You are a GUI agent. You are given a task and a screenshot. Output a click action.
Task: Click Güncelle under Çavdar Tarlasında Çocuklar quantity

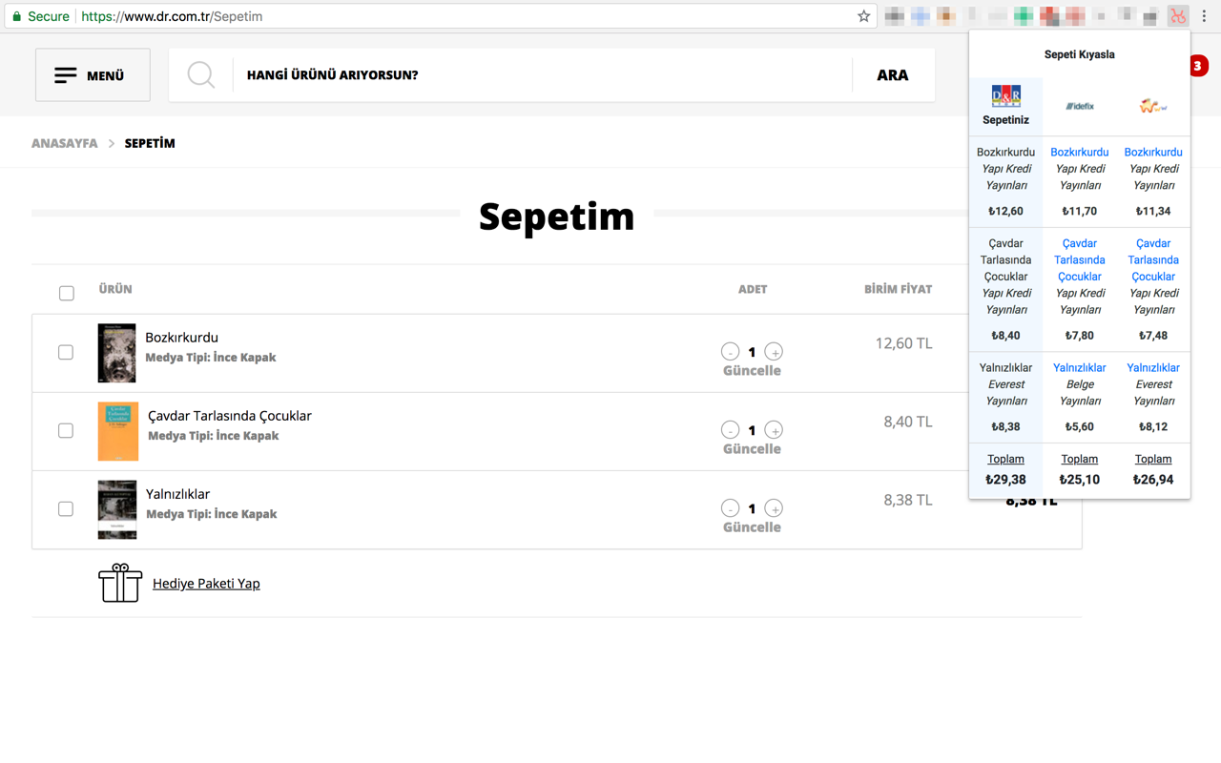tap(752, 449)
